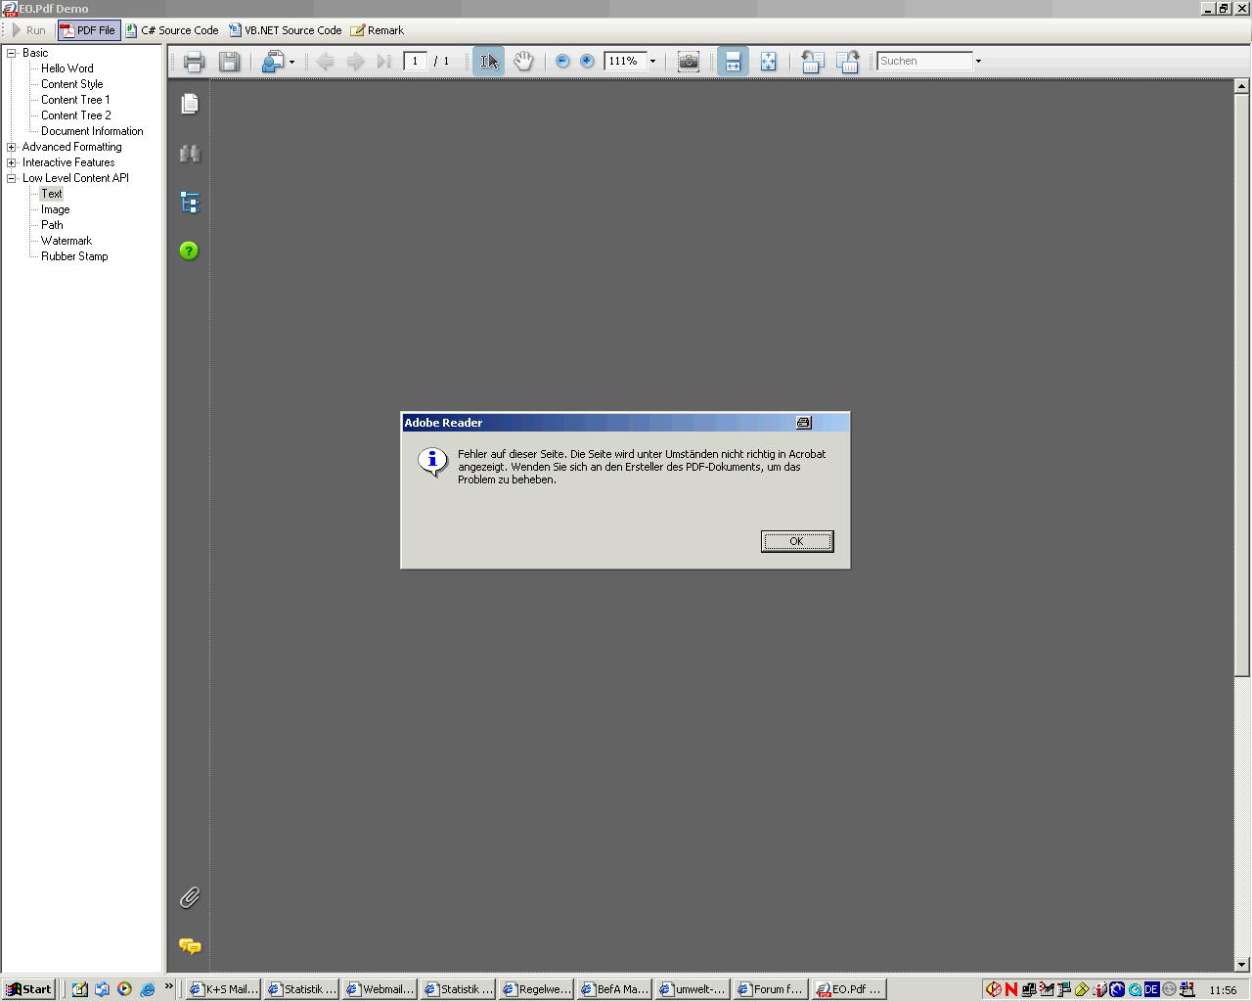Screen dimensions: 1252x1002
Task: Click the Print icon in PDF toolbar
Action: click(194, 62)
